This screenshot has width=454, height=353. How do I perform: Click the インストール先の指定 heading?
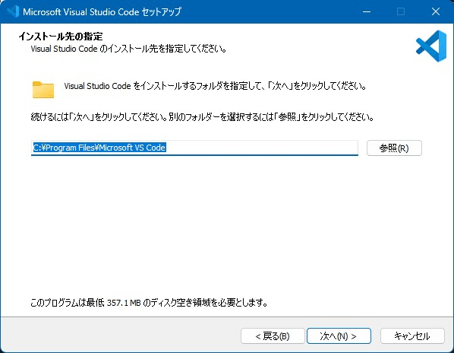click(x=61, y=37)
